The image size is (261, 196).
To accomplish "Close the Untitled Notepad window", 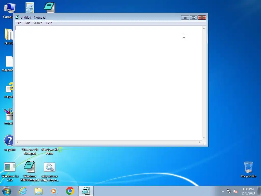I will 202,18.
